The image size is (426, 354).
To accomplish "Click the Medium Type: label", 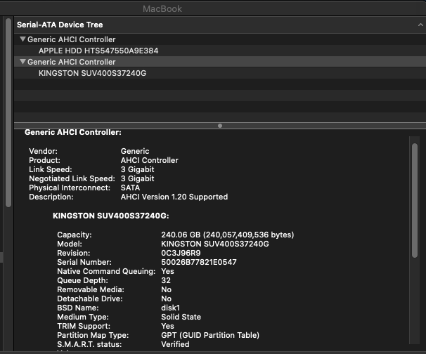I will coord(83,317).
